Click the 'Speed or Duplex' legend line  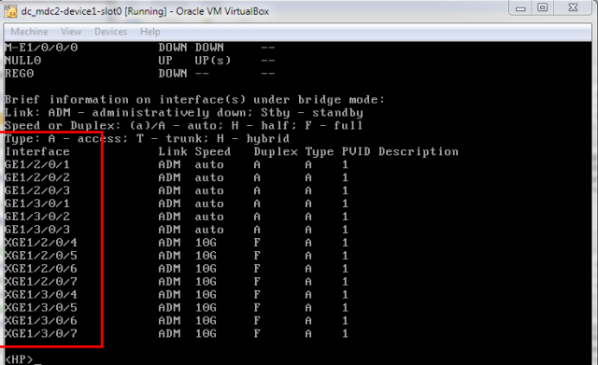pos(183,126)
